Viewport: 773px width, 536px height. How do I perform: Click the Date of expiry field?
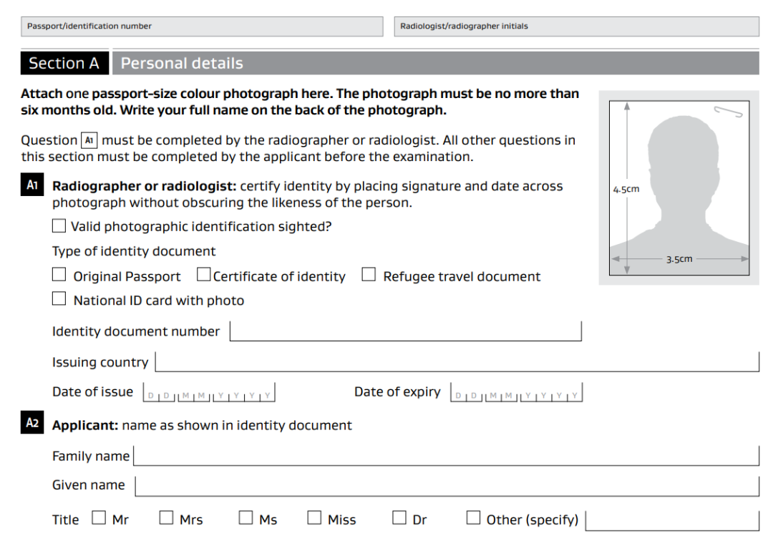[517, 394]
